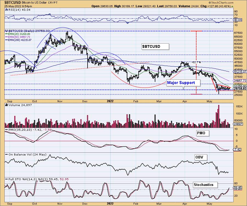Click the 60000 price axis label
Image resolution: width=247 pixels, height=206 pixels.
[238, 44]
